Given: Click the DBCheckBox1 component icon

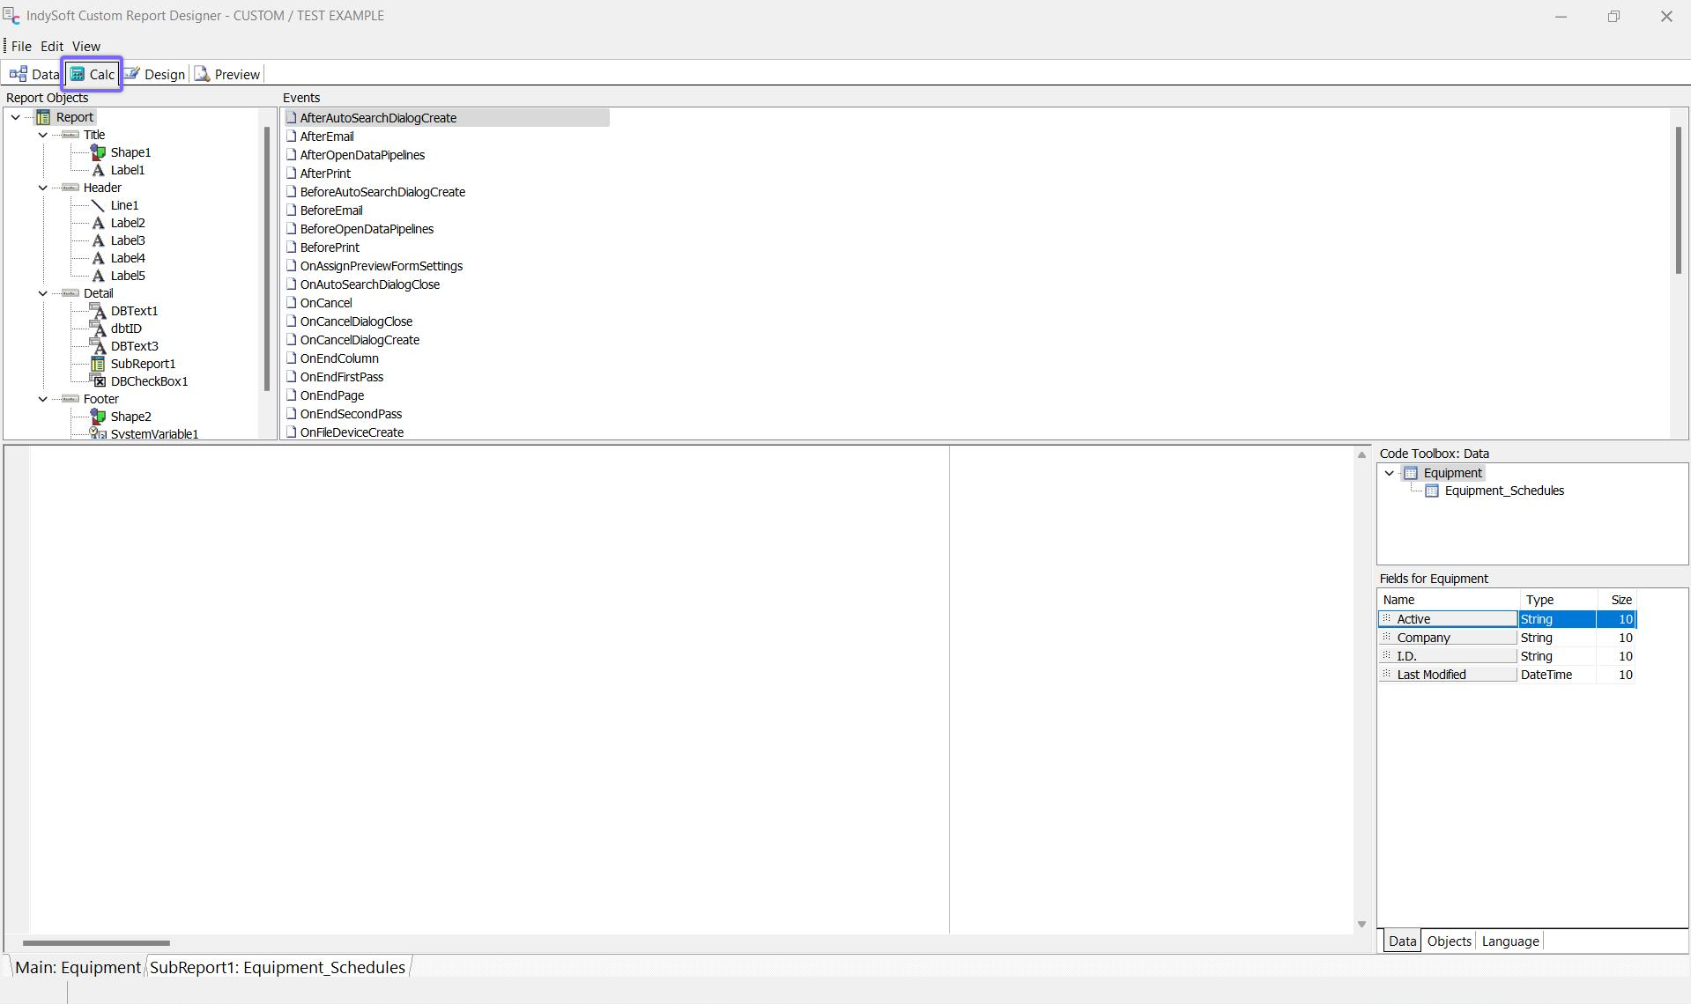Looking at the screenshot, I should [98, 381].
